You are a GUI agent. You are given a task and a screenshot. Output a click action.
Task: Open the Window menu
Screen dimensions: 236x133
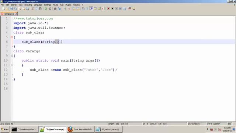click(x=77, y=5)
